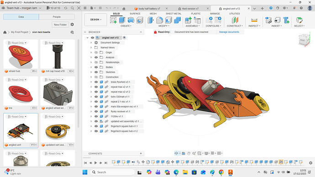The width and height of the screenshot is (315, 177).
Task: Expand the mars 50a weapon esc v1:1 node
Action: 91,107
